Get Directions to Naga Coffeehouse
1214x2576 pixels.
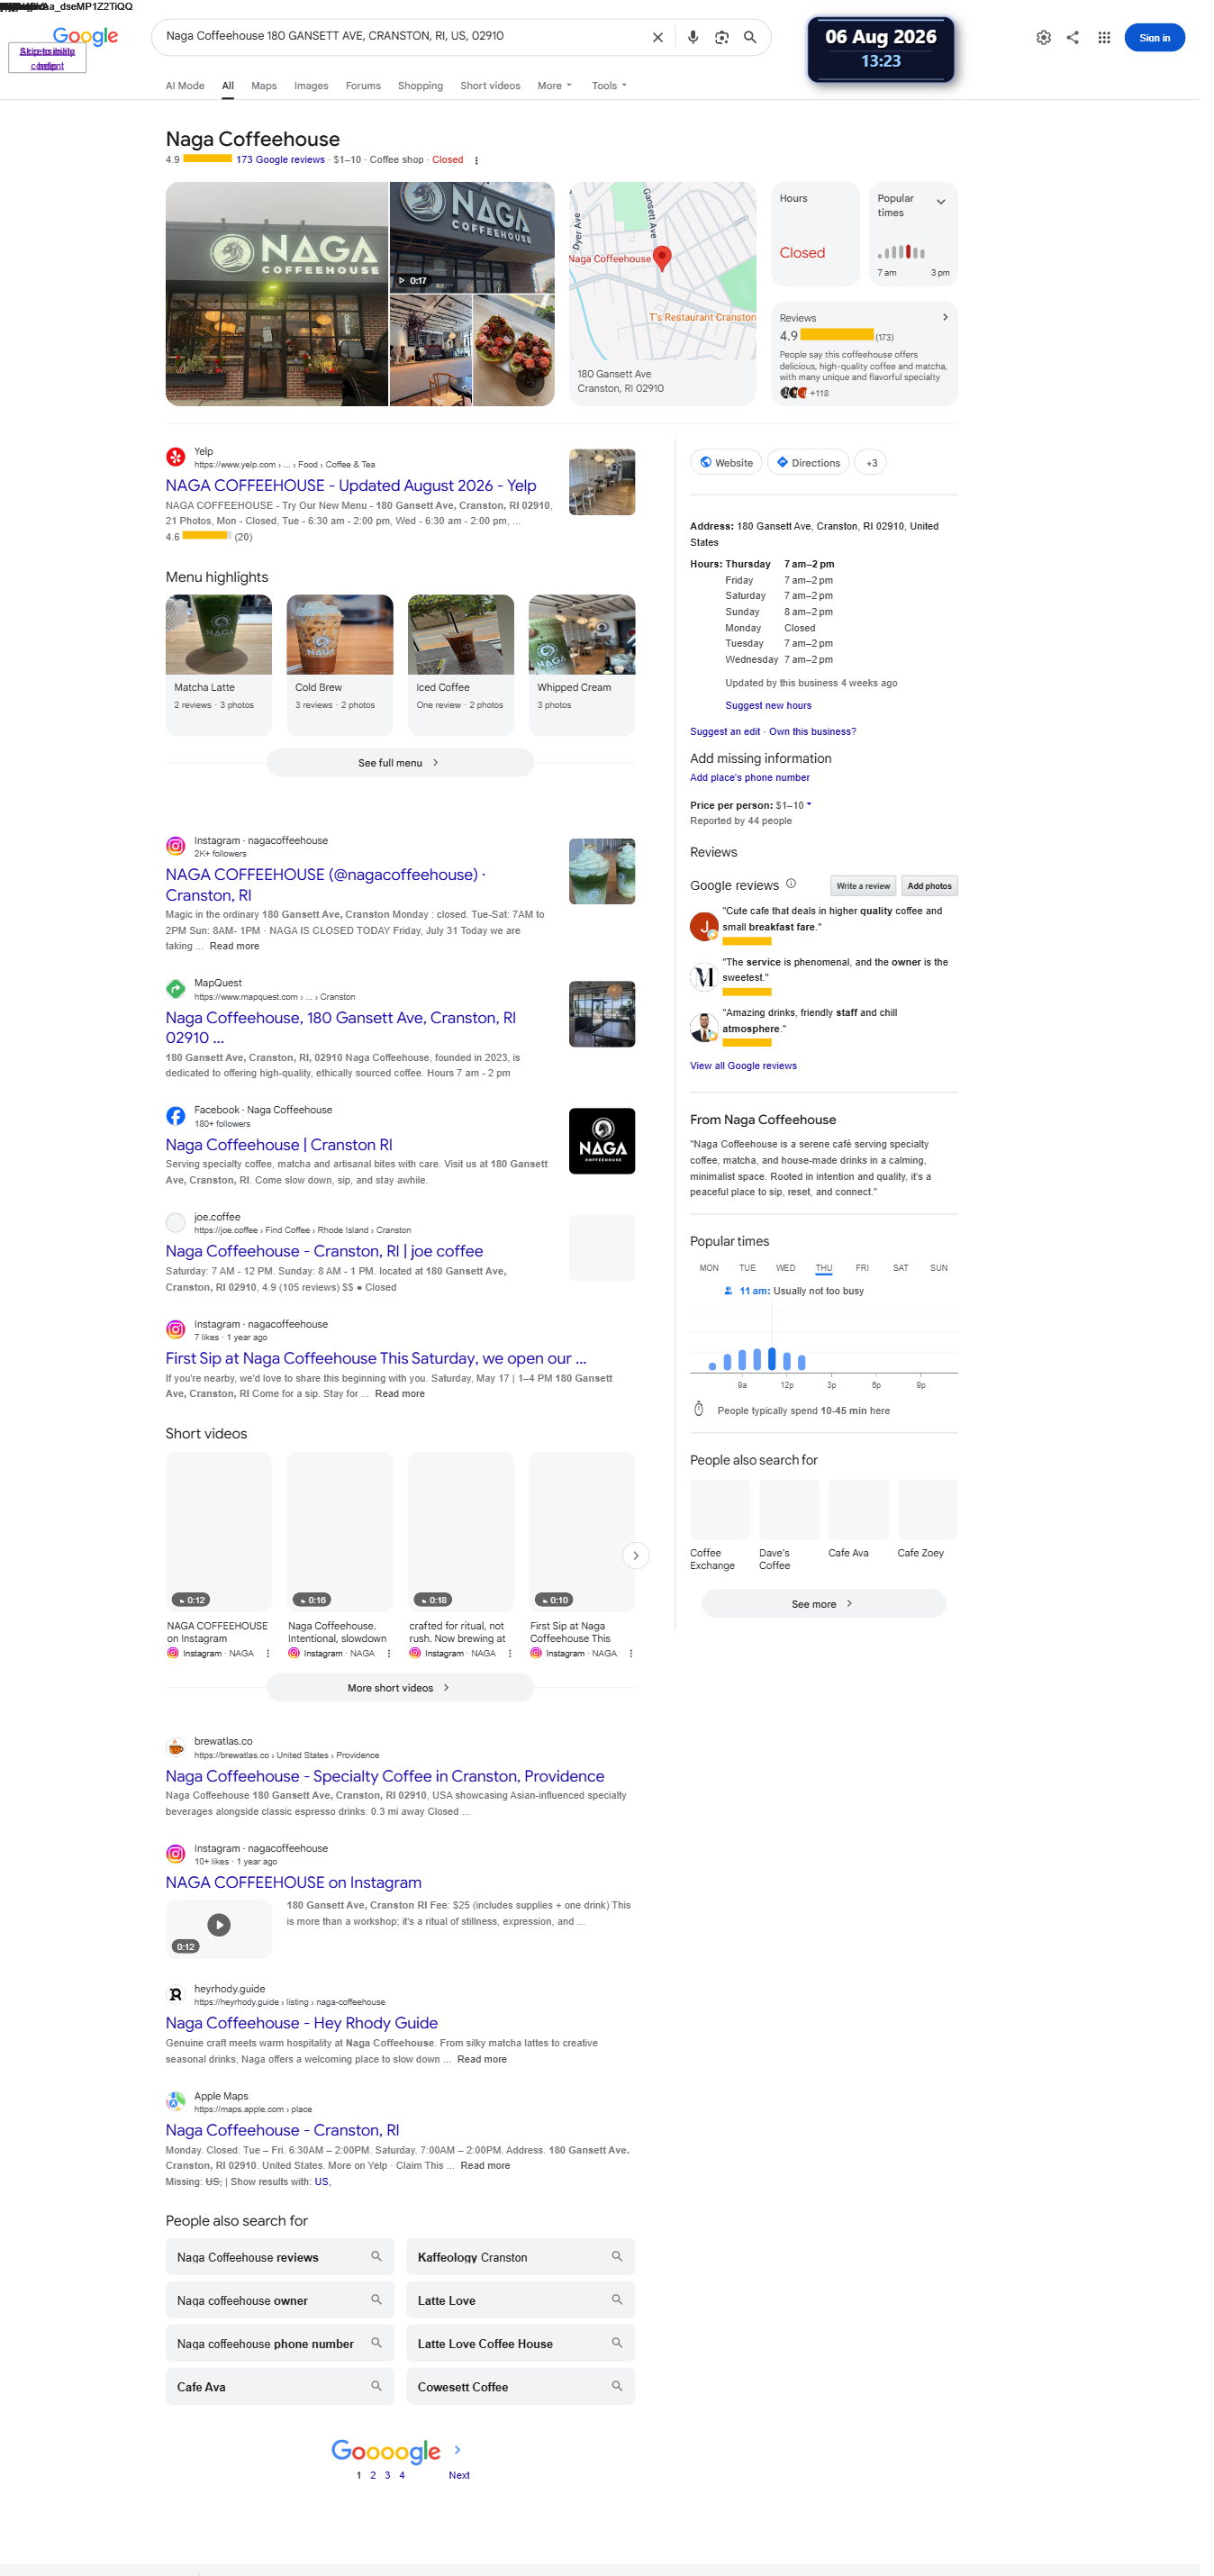click(808, 463)
